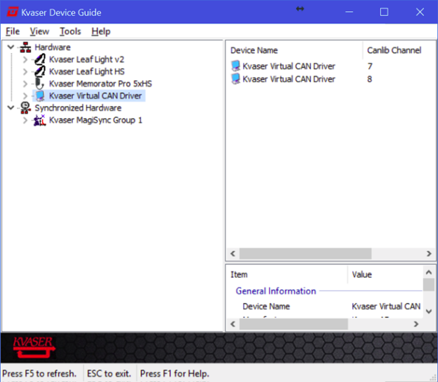Click the Virtual CAN Driver monitor icon in tree
Viewport: 438px width, 382px height.
coord(40,96)
